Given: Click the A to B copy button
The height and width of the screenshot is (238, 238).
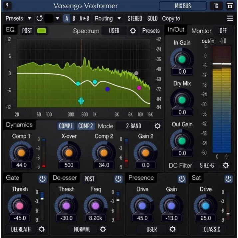Looking at the screenshot, I should point(84,19).
